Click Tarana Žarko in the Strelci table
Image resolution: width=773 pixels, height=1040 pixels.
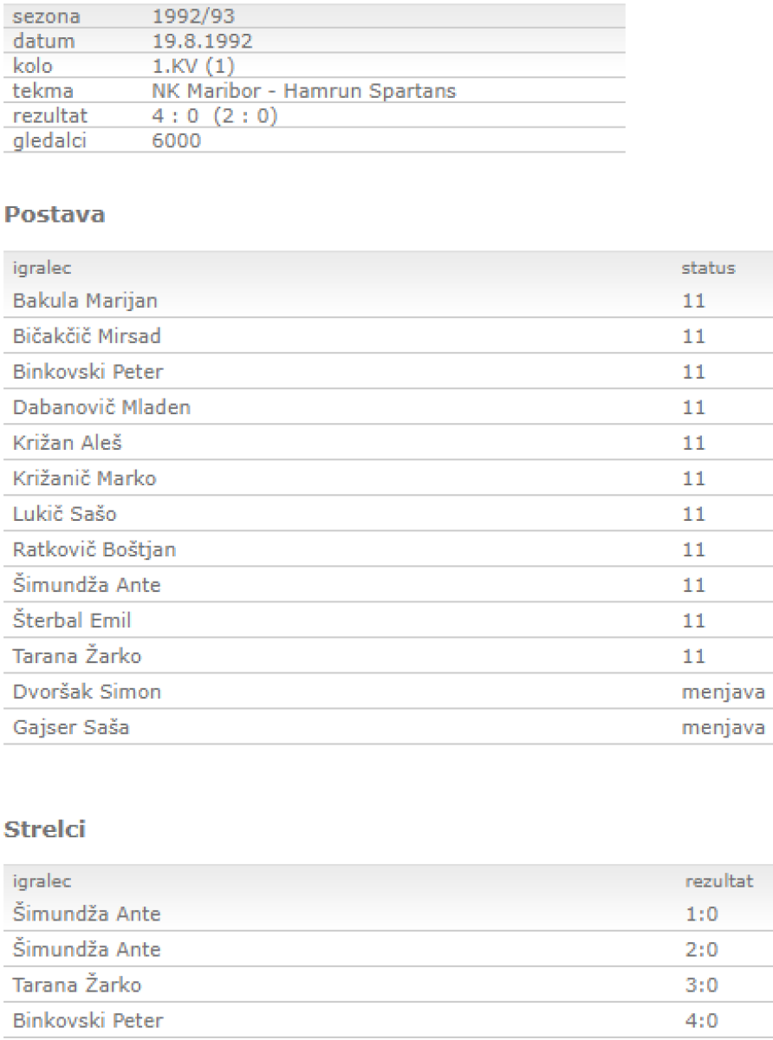[x=77, y=985]
